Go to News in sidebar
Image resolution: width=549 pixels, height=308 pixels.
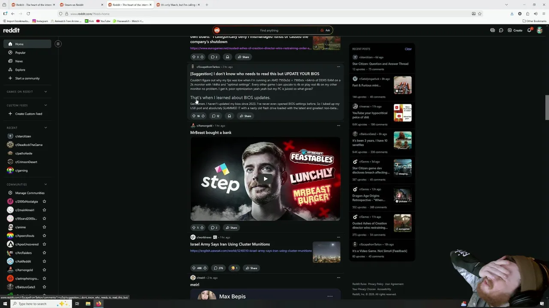pos(27,61)
